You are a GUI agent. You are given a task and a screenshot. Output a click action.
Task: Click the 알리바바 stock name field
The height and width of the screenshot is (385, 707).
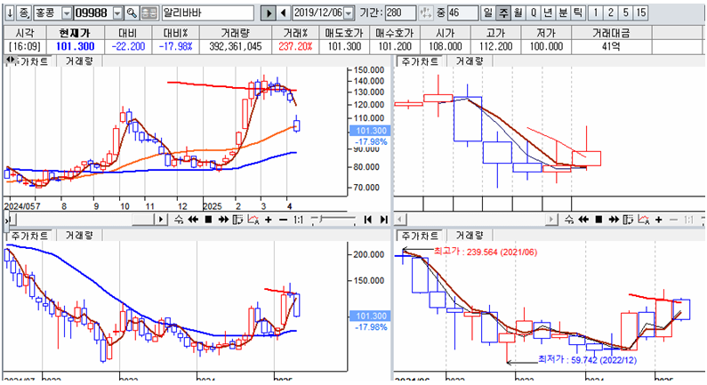pos(207,13)
